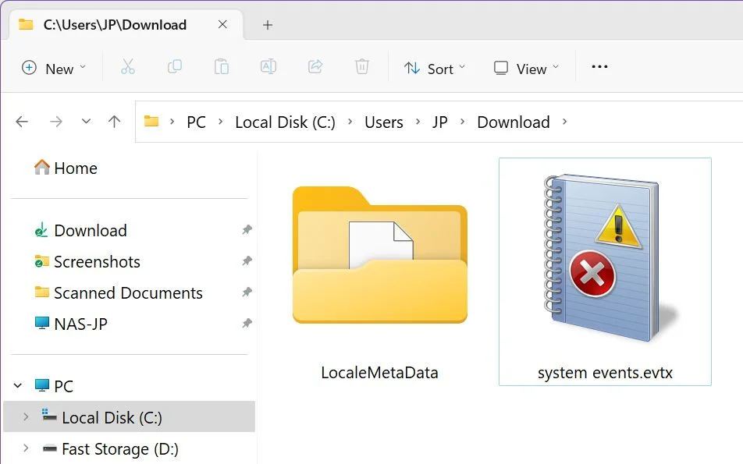This screenshot has width=743, height=464.
Task: Open the View layout dropdown
Action: tap(526, 69)
